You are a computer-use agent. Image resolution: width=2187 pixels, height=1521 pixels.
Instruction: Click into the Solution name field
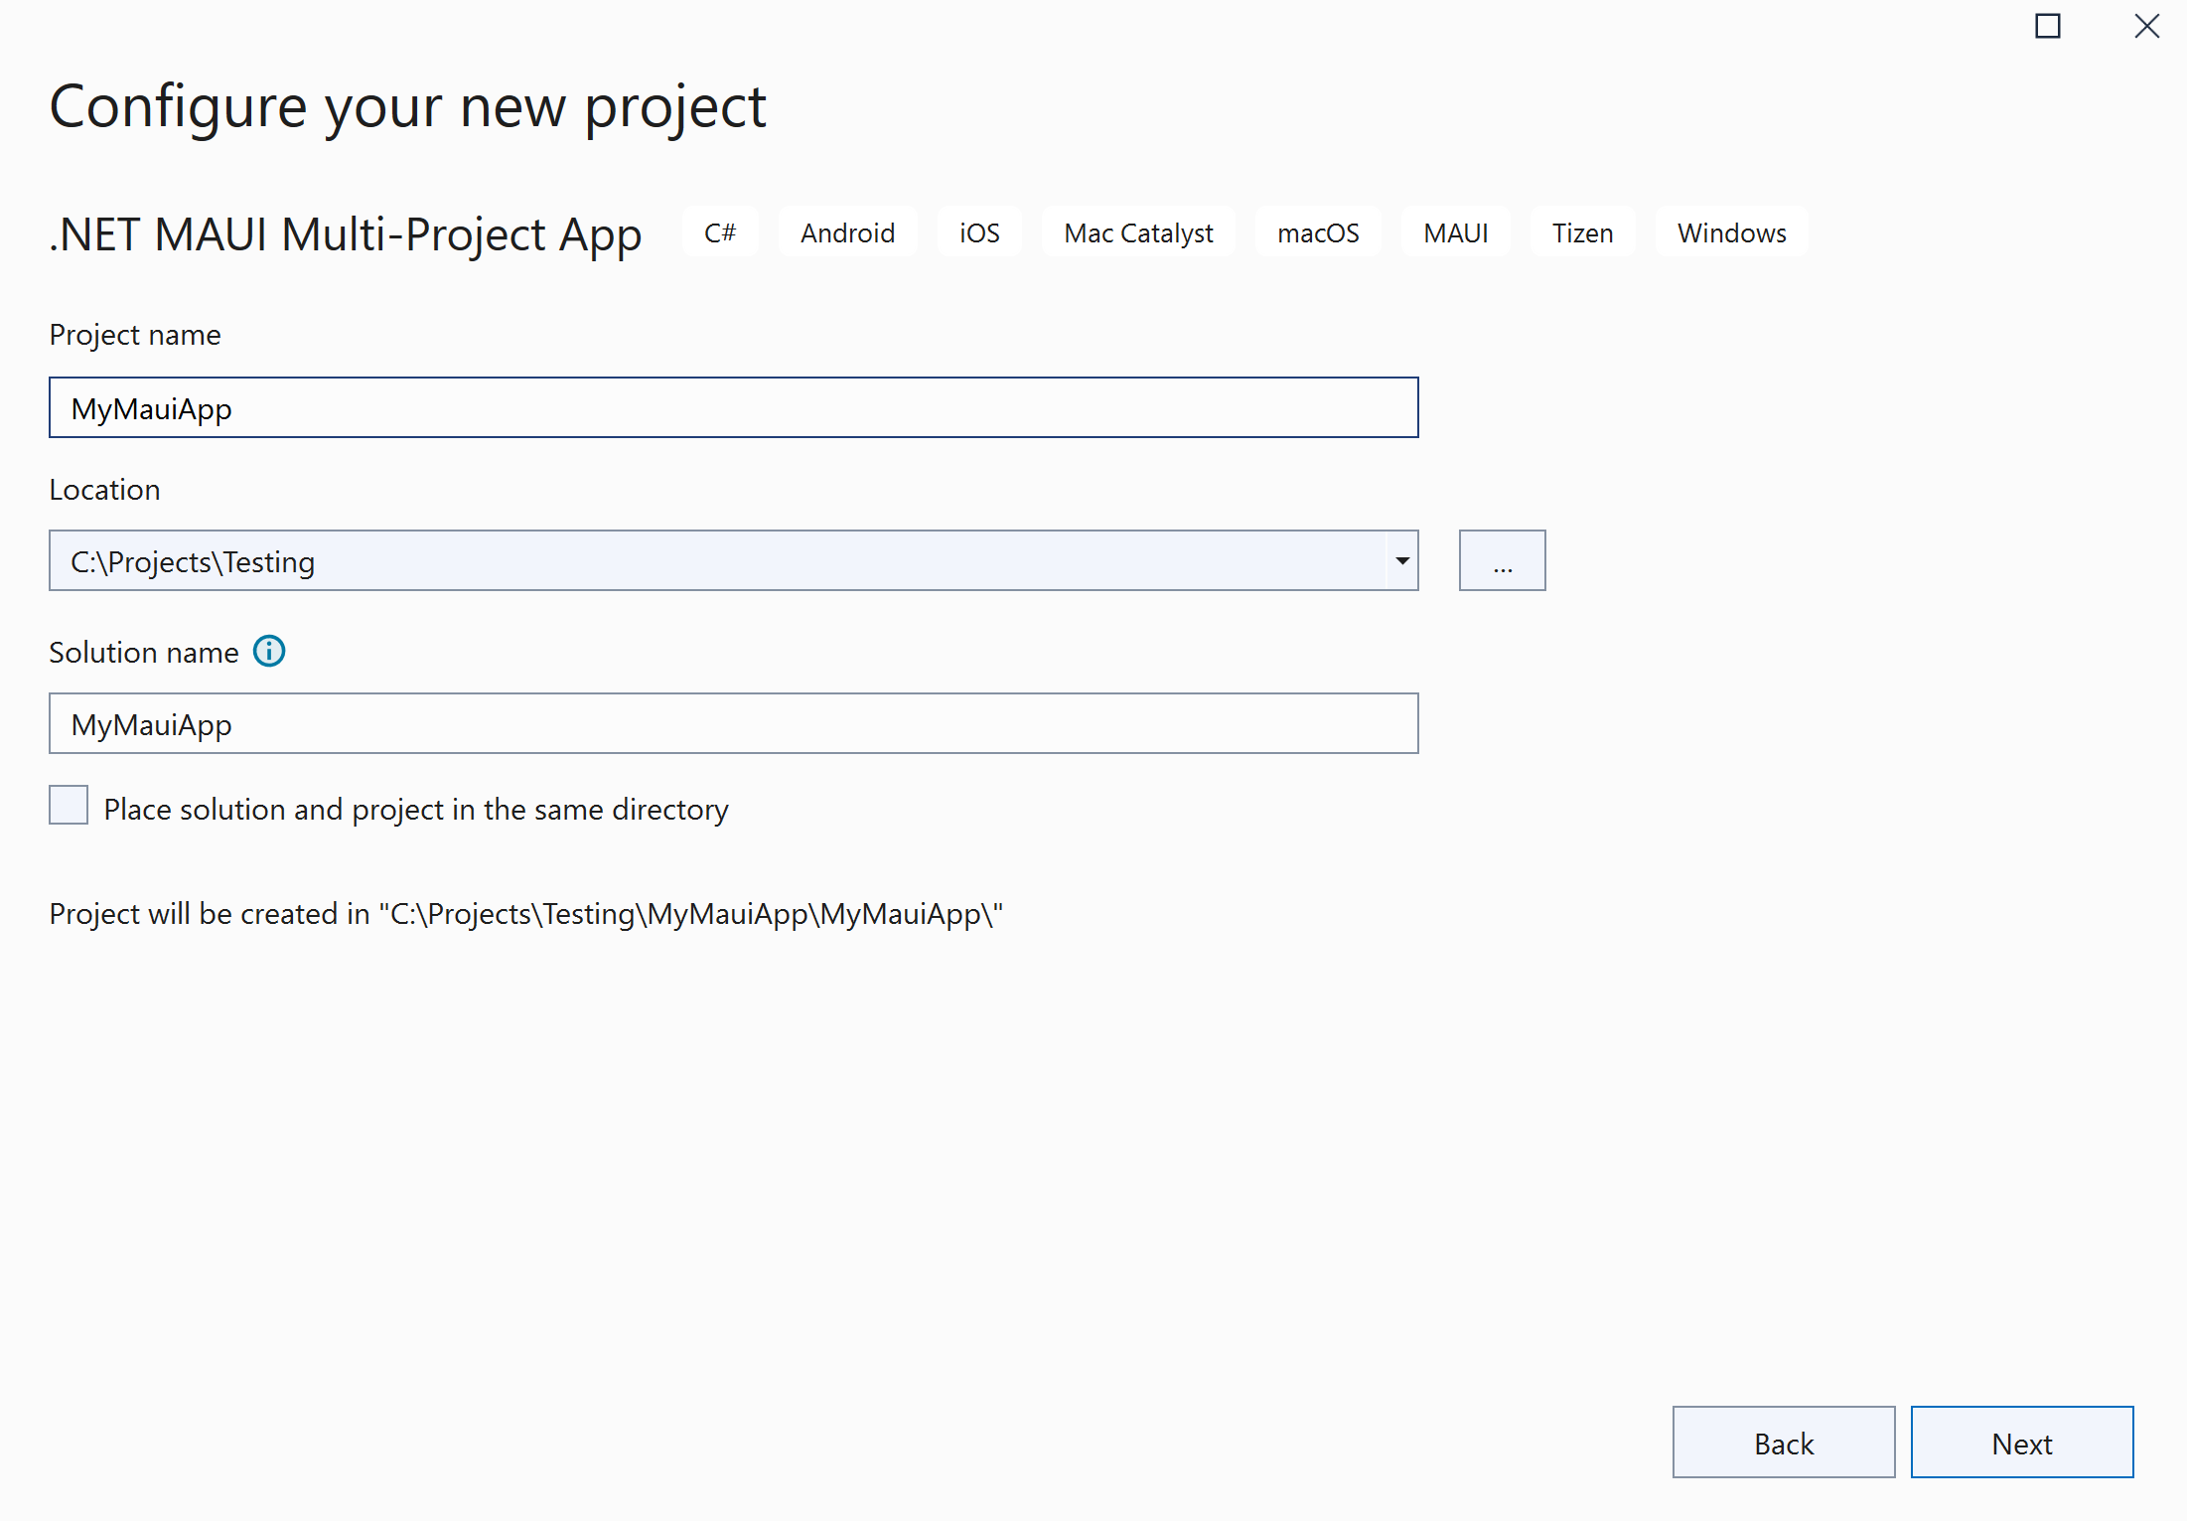click(x=733, y=724)
